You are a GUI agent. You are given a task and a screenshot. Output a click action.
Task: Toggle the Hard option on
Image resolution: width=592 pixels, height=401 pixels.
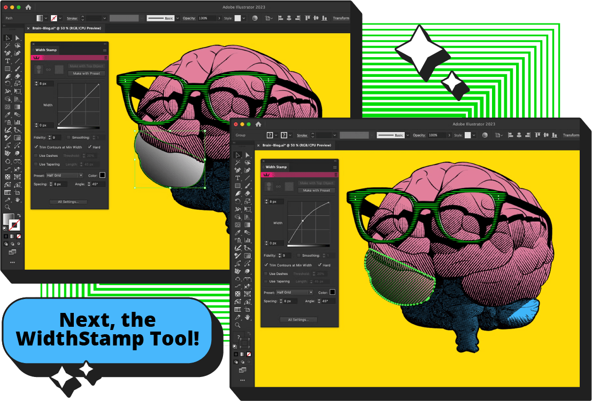click(x=320, y=265)
